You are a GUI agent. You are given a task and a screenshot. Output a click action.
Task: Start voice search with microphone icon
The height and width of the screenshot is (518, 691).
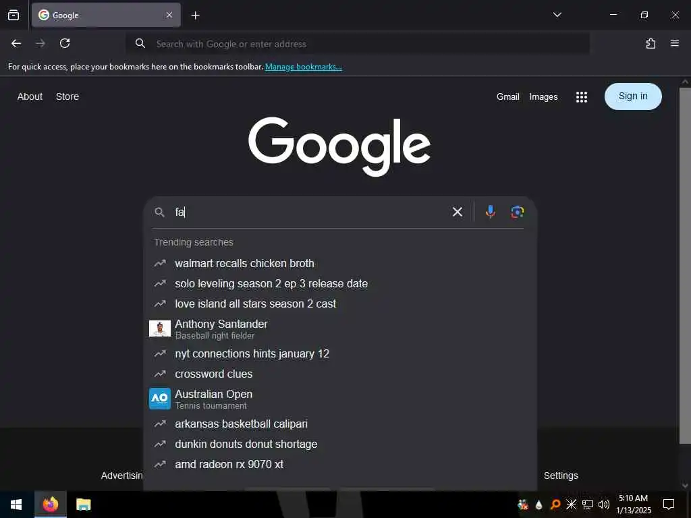pos(490,212)
